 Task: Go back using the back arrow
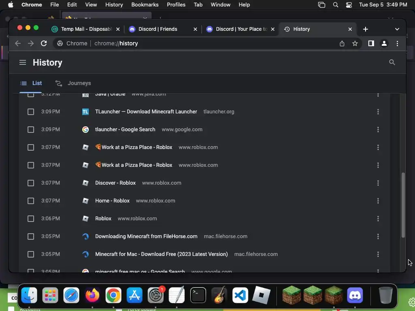coord(18,43)
